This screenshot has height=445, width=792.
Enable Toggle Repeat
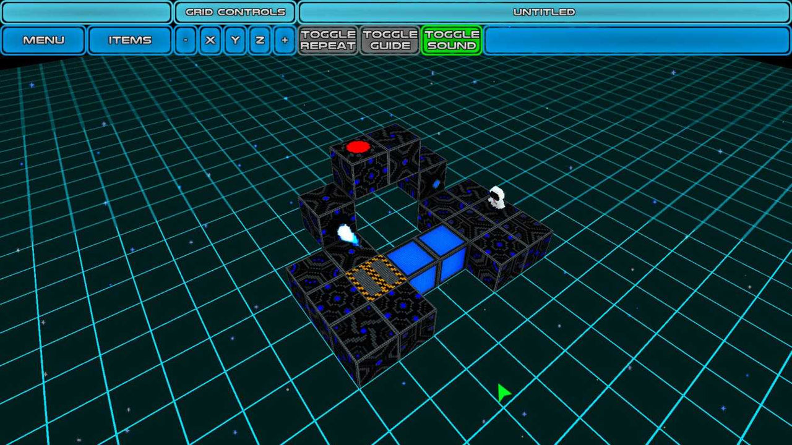327,40
